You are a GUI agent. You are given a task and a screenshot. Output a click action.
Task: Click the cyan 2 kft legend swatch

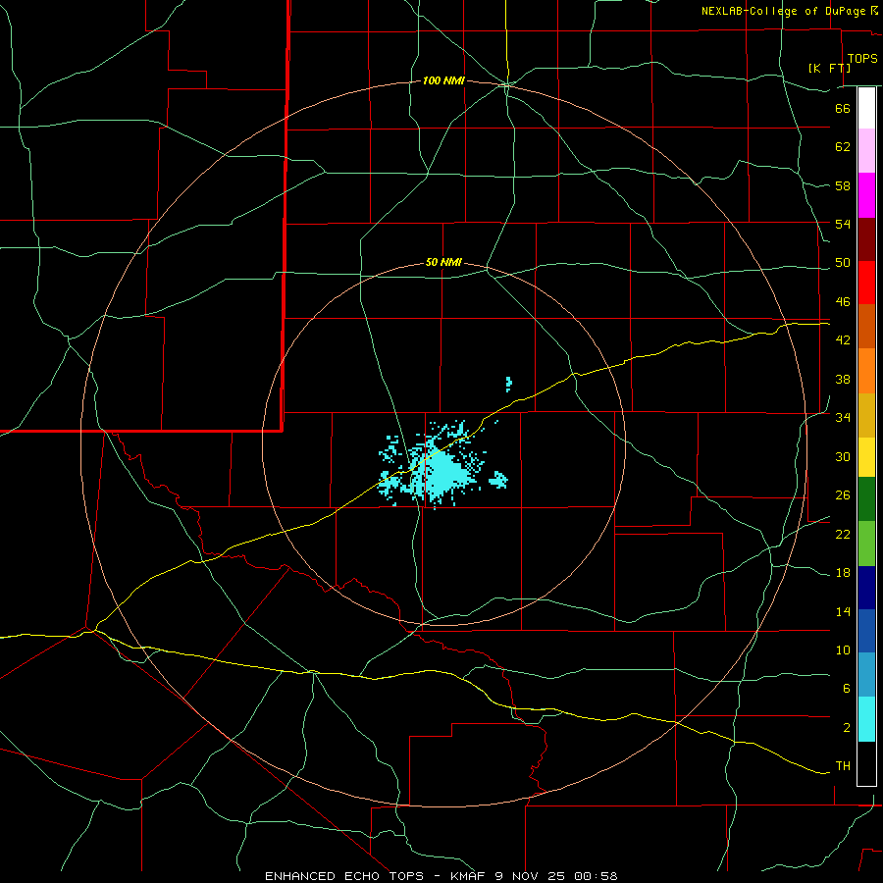(866, 719)
